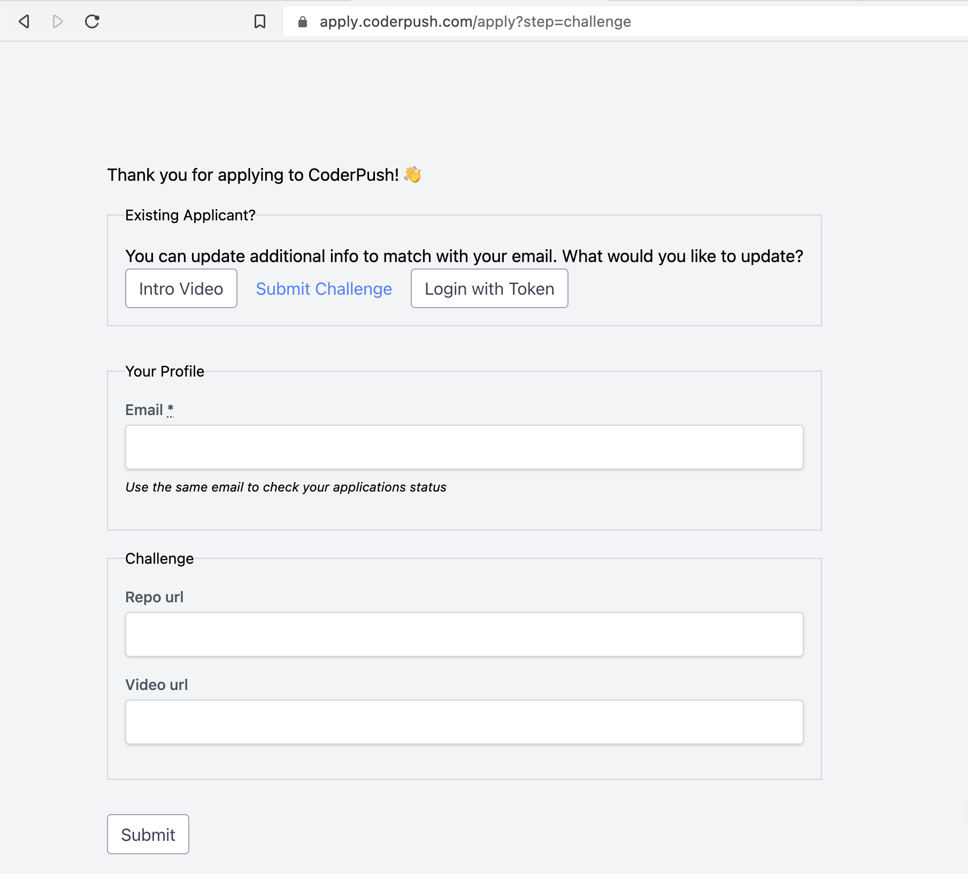Click inside the Video url field
This screenshot has width=968, height=874.
coord(464,722)
